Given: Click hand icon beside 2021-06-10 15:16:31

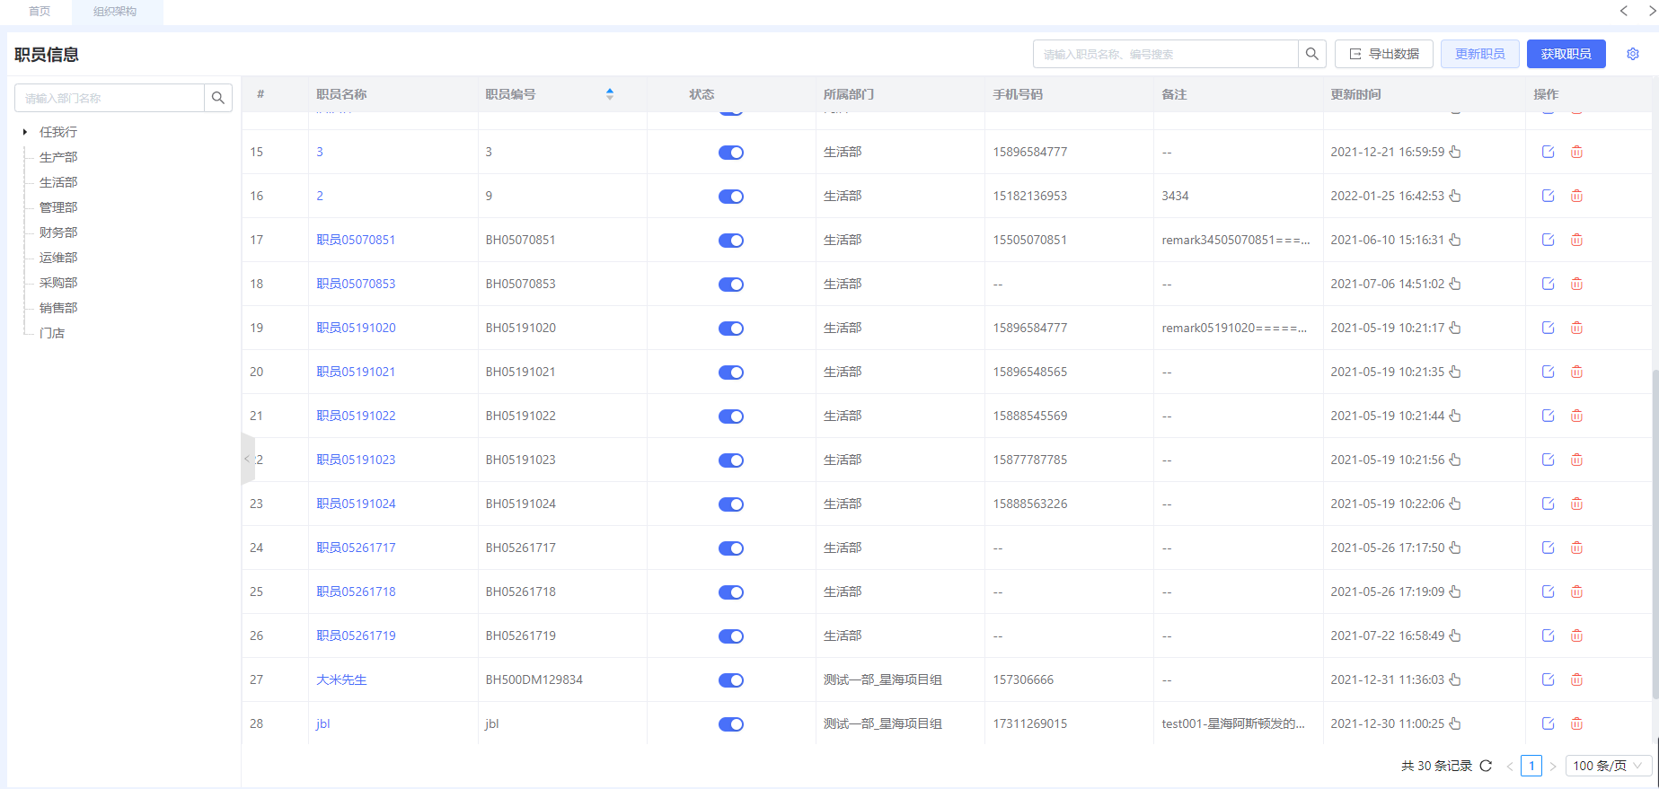Looking at the screenshot, I should click(x=1455, y=240).
